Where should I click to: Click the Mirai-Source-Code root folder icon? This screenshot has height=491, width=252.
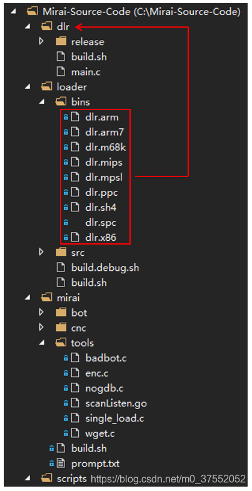click(33, 12)
